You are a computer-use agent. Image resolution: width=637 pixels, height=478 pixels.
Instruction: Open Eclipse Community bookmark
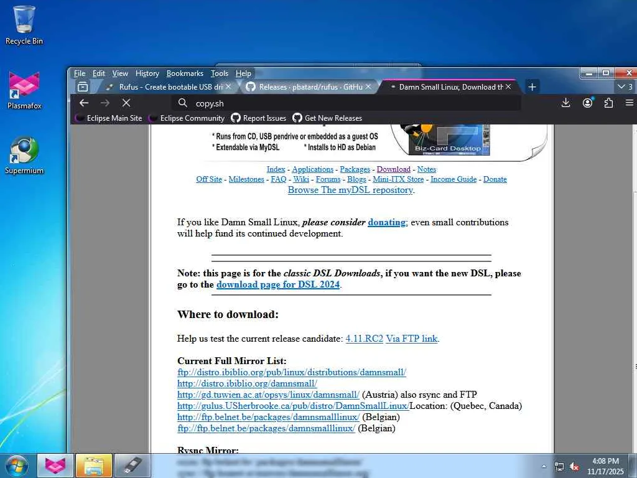tap(187, 118)
